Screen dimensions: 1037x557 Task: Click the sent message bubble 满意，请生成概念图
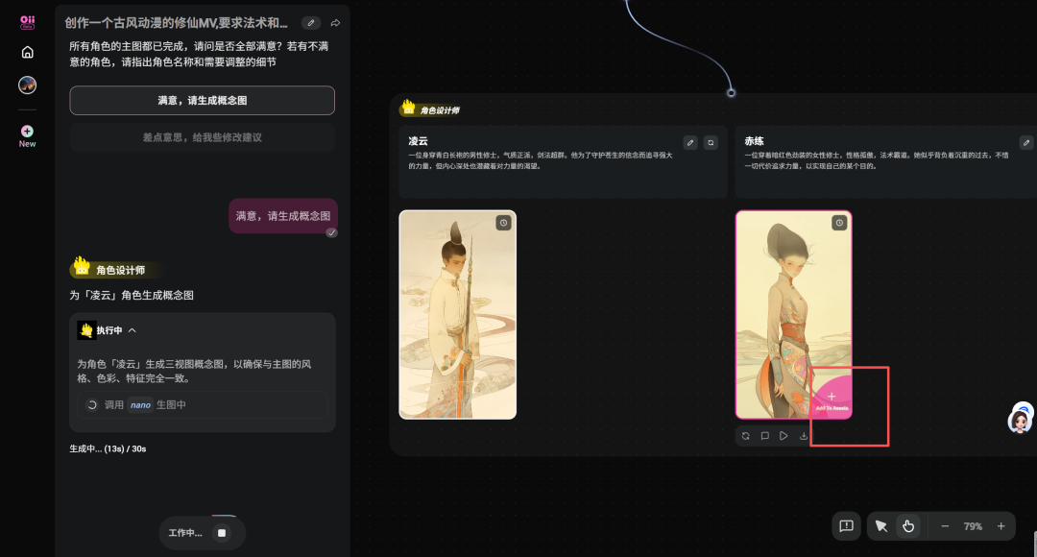pos(283,216)
